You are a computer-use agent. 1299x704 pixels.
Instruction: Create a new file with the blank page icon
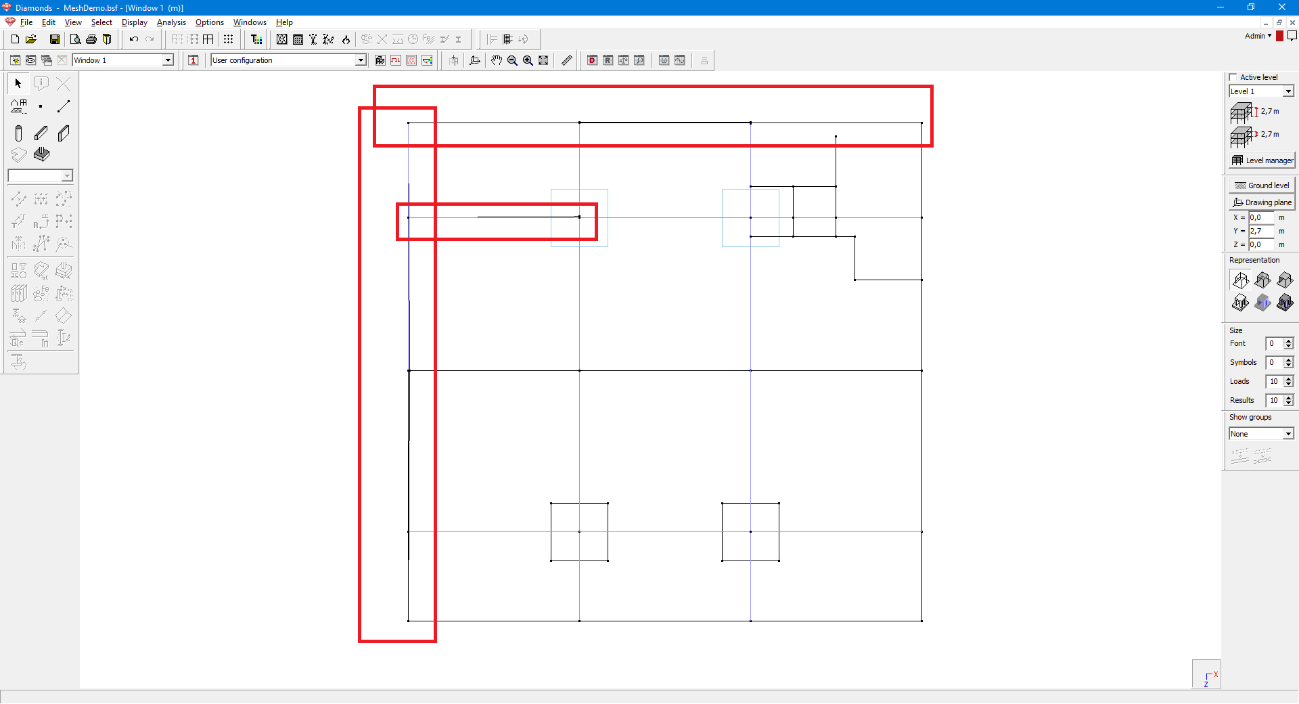pyautogui.click(x=15, y=39)
